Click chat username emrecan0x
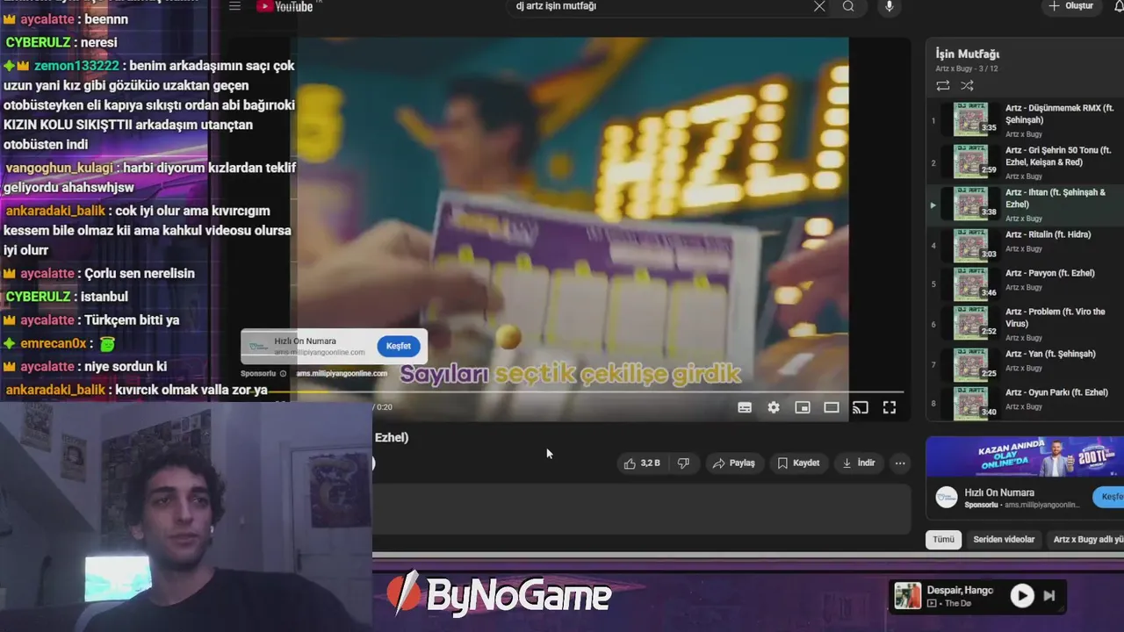1124x632 pixels. click(54, 343)
